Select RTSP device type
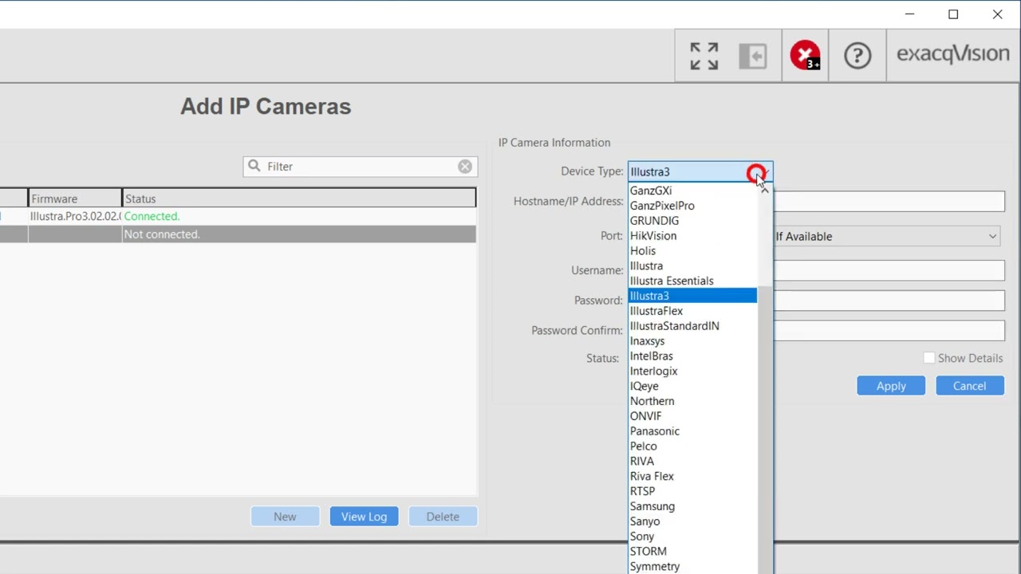The width and height of the screenshot is (1021, 574). tap(692, 492)
